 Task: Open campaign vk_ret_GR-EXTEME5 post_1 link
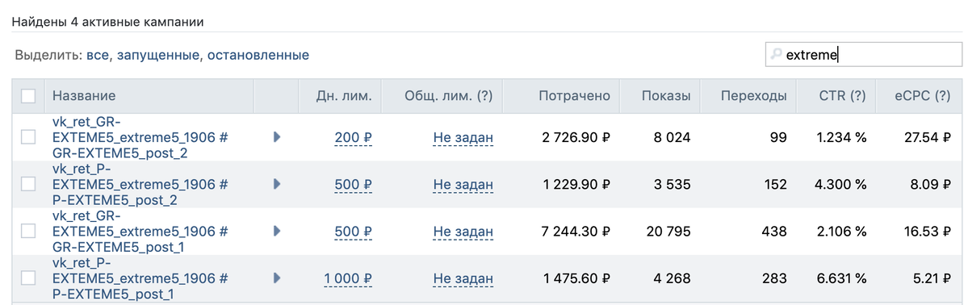pyautogui.click(x=140, y=231)
